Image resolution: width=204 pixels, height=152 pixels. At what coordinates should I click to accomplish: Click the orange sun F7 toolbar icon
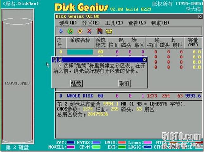pos(80,31)
